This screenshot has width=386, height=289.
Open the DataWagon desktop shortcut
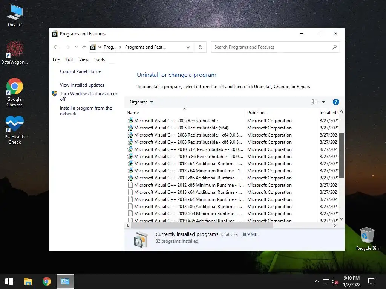(15, 52)
